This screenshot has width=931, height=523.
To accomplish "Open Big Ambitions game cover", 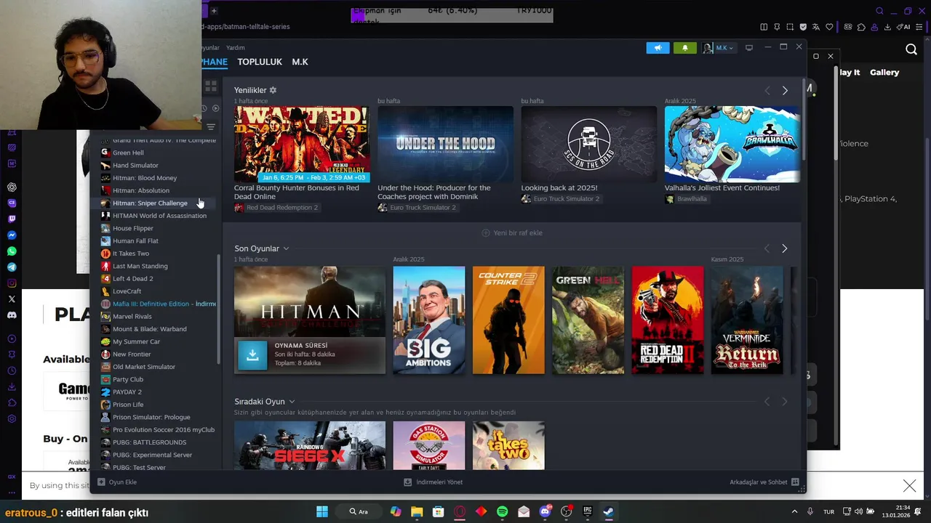I will tap(428, 320).
